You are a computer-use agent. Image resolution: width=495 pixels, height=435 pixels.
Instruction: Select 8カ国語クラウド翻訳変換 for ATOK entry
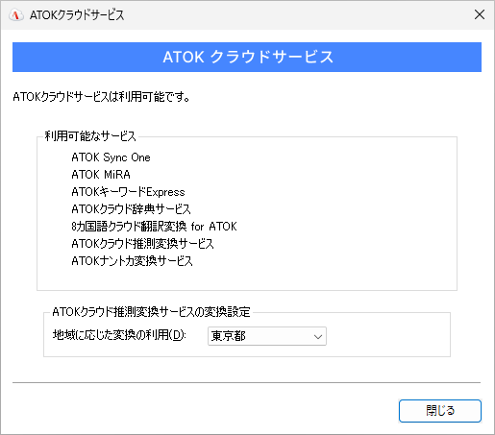pyautogui.click(x=154, y=227)
